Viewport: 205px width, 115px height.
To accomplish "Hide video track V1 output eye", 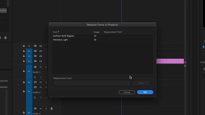I will (41, 61).
